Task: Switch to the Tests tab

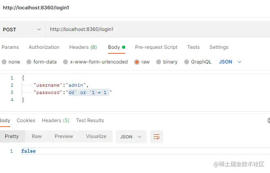Action: pos(194,47)
